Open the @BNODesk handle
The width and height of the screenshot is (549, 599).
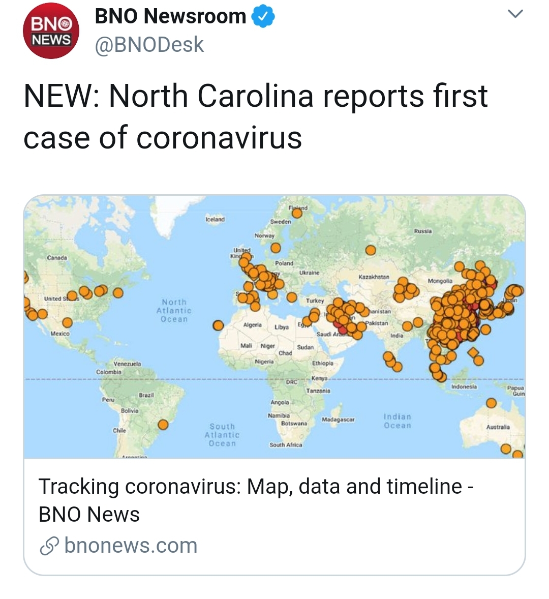point(149,45)
